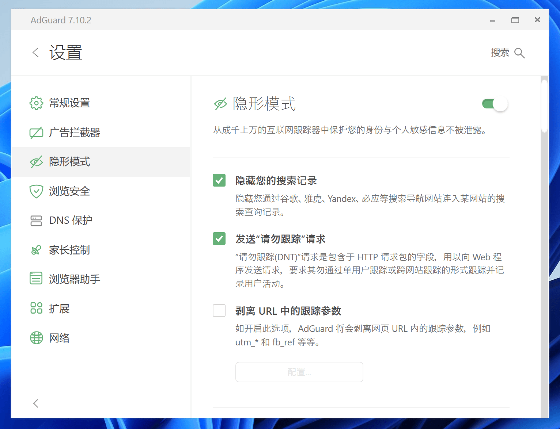
Task: Click the 网络 globe icon
Action: 36,337
